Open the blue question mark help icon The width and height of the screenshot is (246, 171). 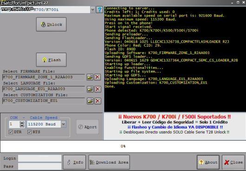99,10
